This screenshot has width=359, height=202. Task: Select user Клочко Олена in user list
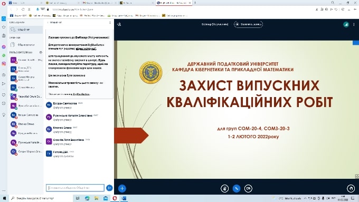coord(26,124)
